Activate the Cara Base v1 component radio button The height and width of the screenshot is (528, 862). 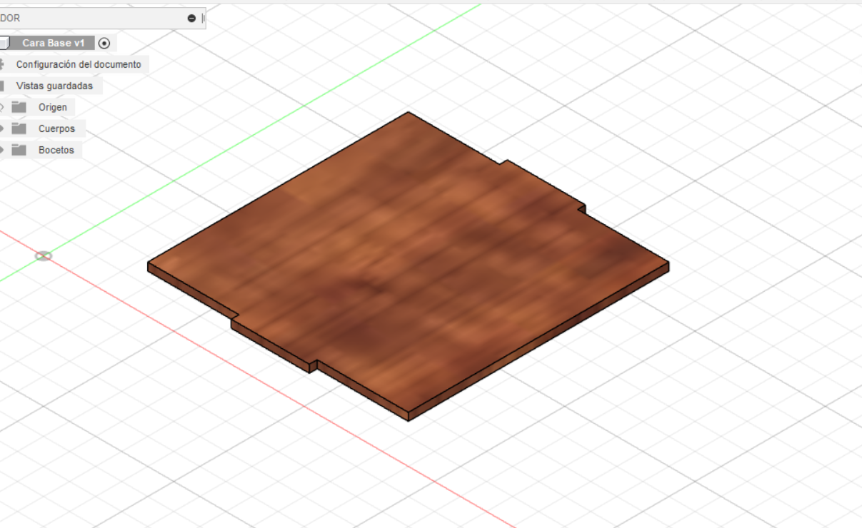coord(104,44)
